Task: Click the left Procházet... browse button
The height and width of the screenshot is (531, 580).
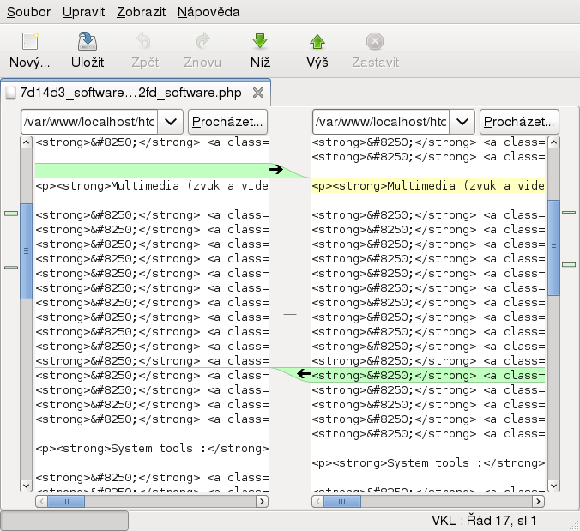Action: (x=227, y=122)
